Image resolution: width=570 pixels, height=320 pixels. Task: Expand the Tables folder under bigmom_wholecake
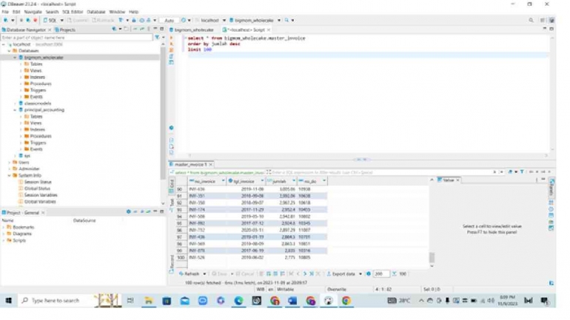coord(21,64)
